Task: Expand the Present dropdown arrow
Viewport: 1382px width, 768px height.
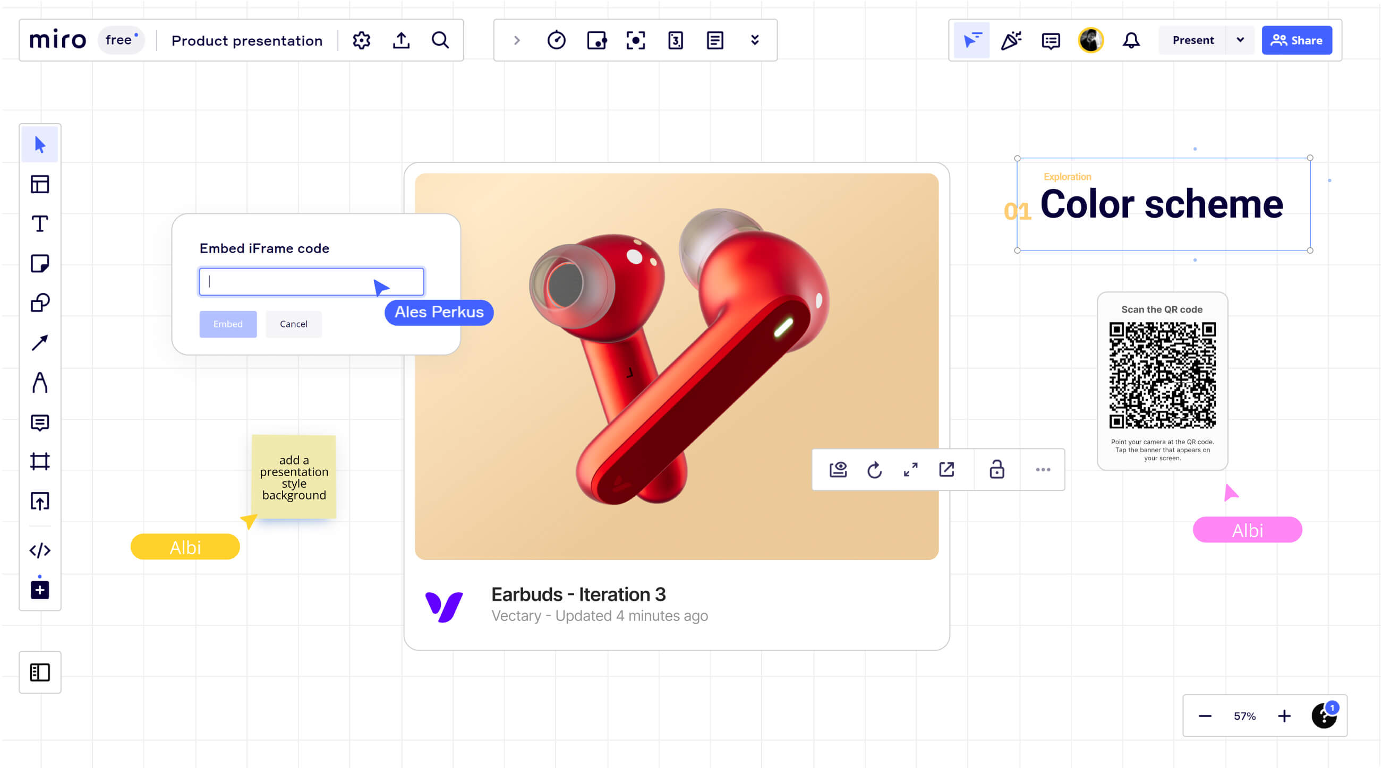Action: pos(1240,40)
